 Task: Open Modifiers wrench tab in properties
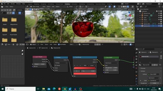[x=137, y=79]
